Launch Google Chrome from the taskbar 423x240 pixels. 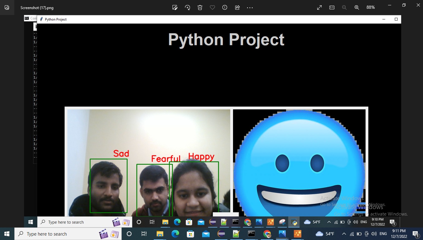(267, 234)
